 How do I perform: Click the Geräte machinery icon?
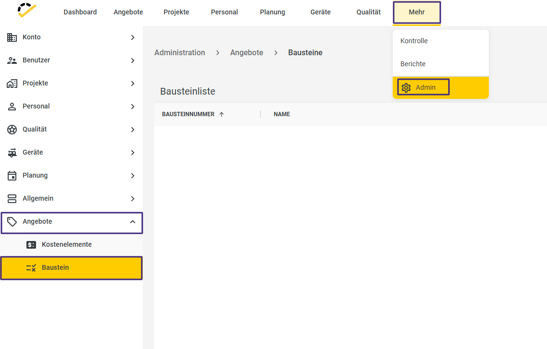12,153
